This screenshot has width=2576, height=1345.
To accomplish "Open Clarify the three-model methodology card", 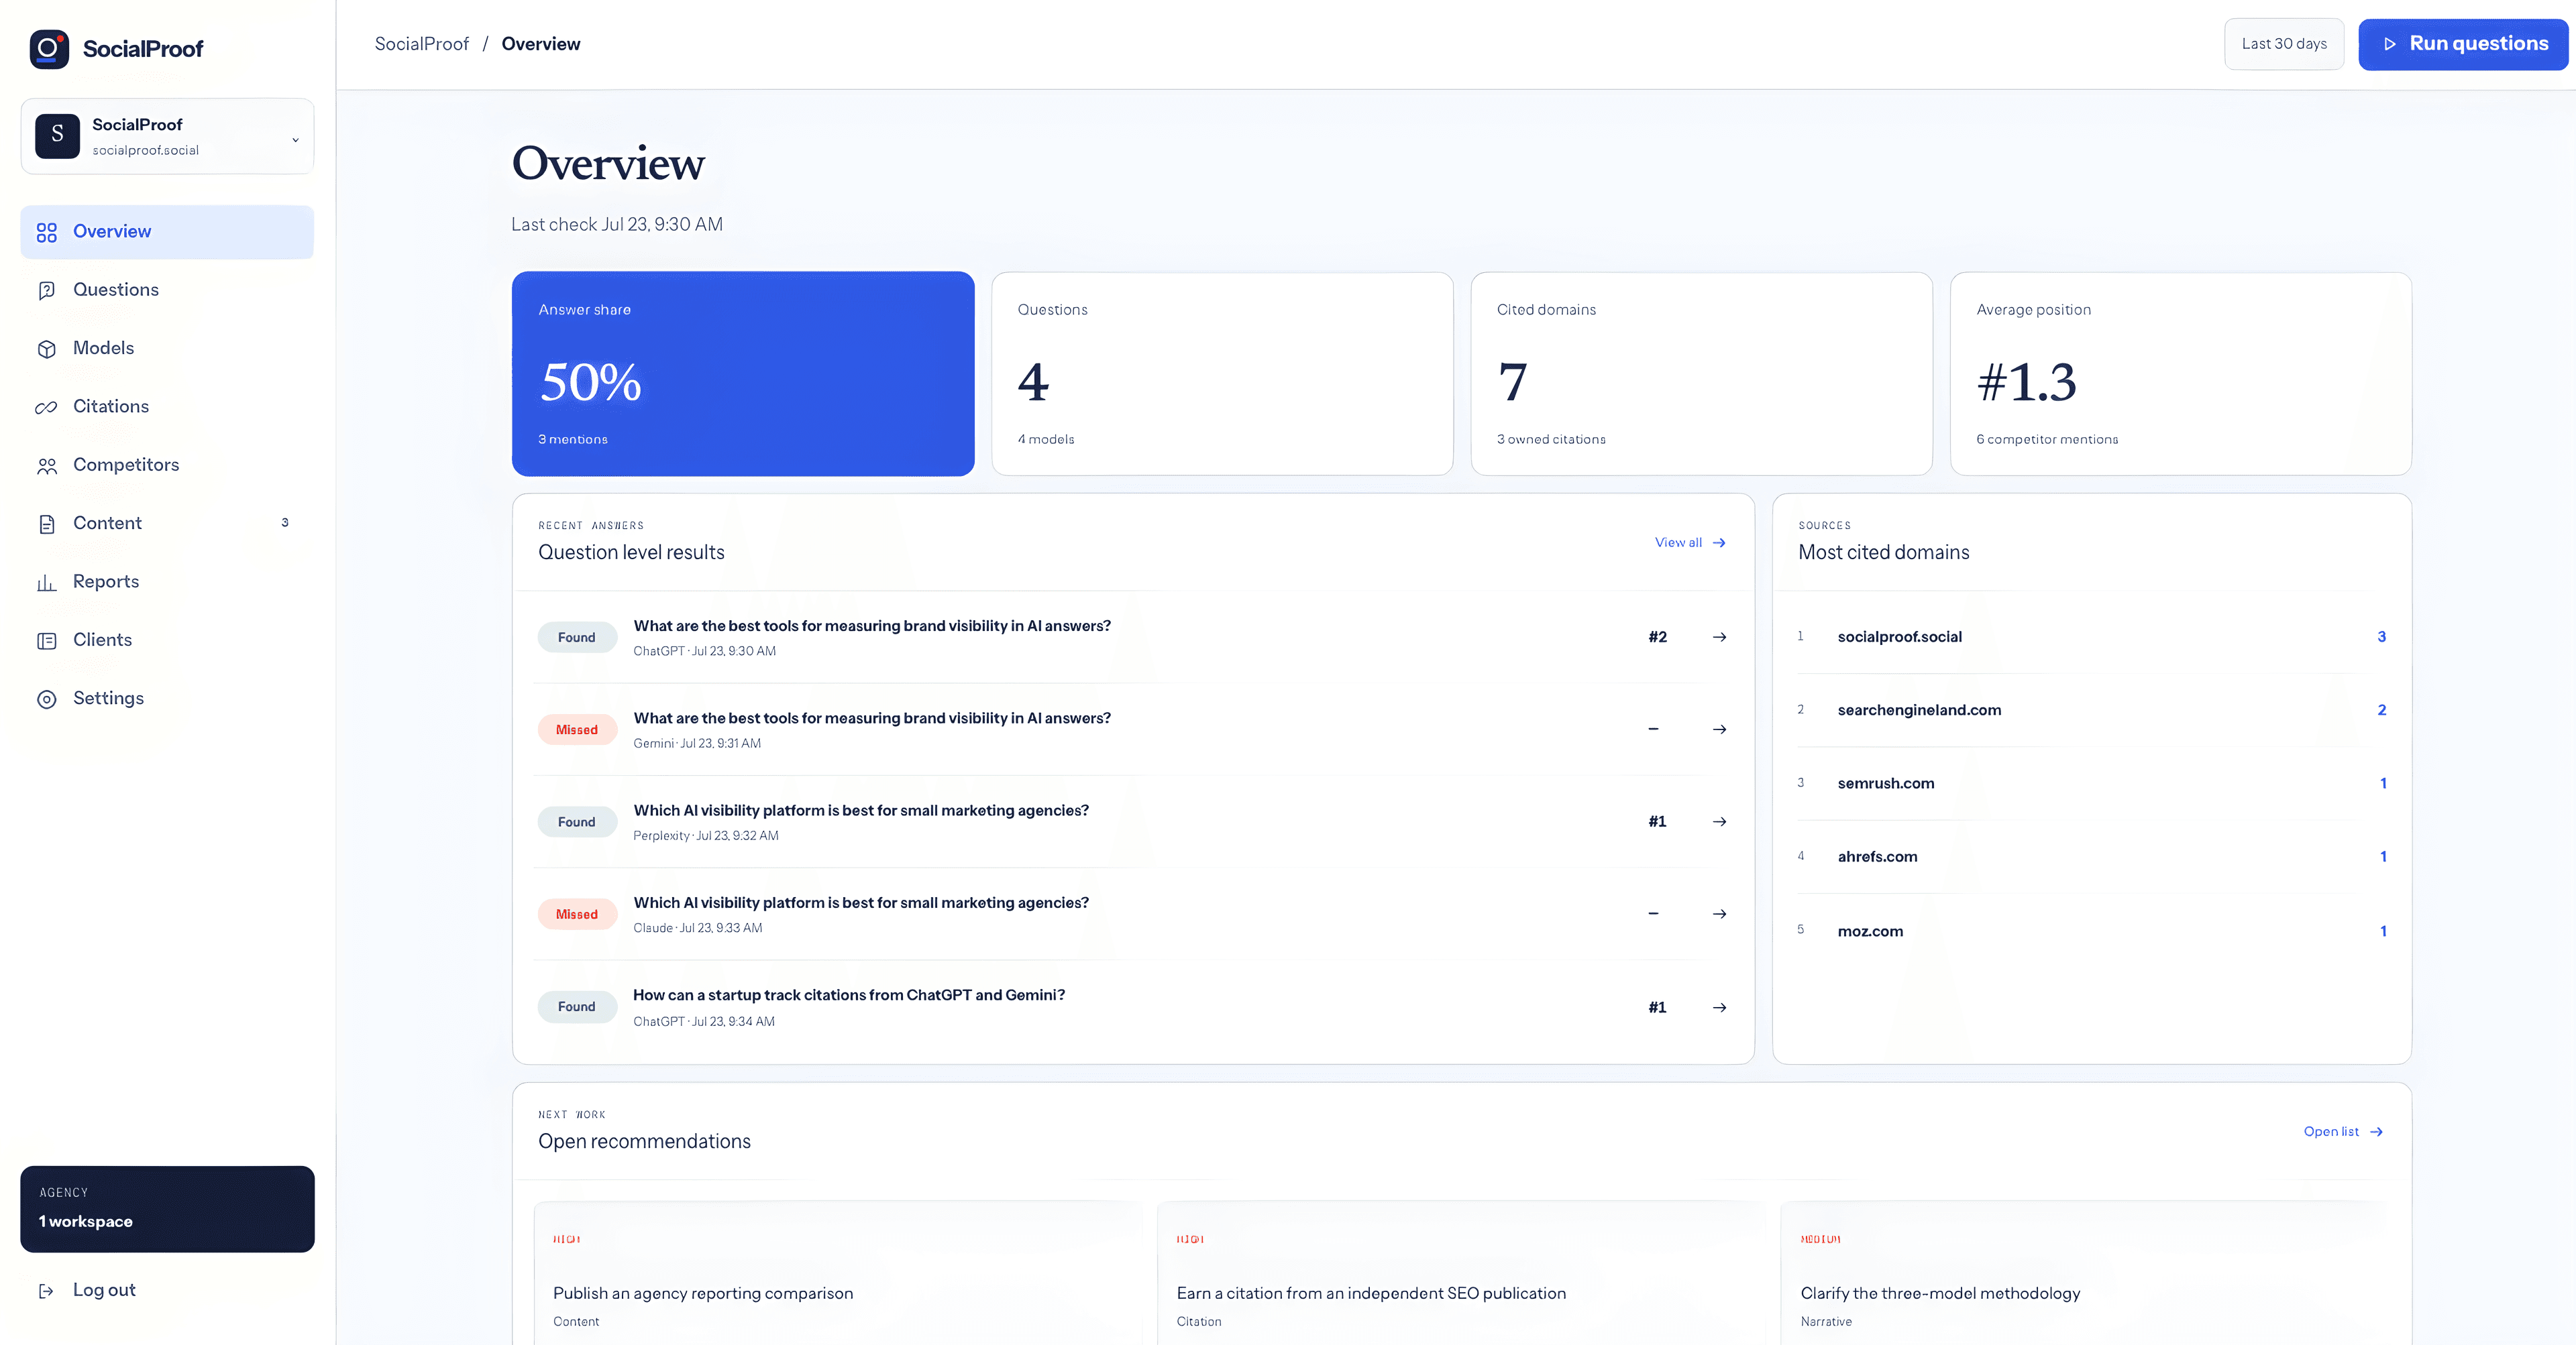I will [2085, 1274].
